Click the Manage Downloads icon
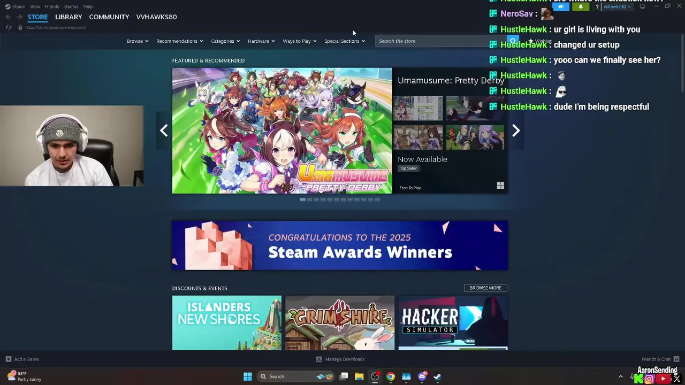The image size is (685, 385). click(319, 359)
